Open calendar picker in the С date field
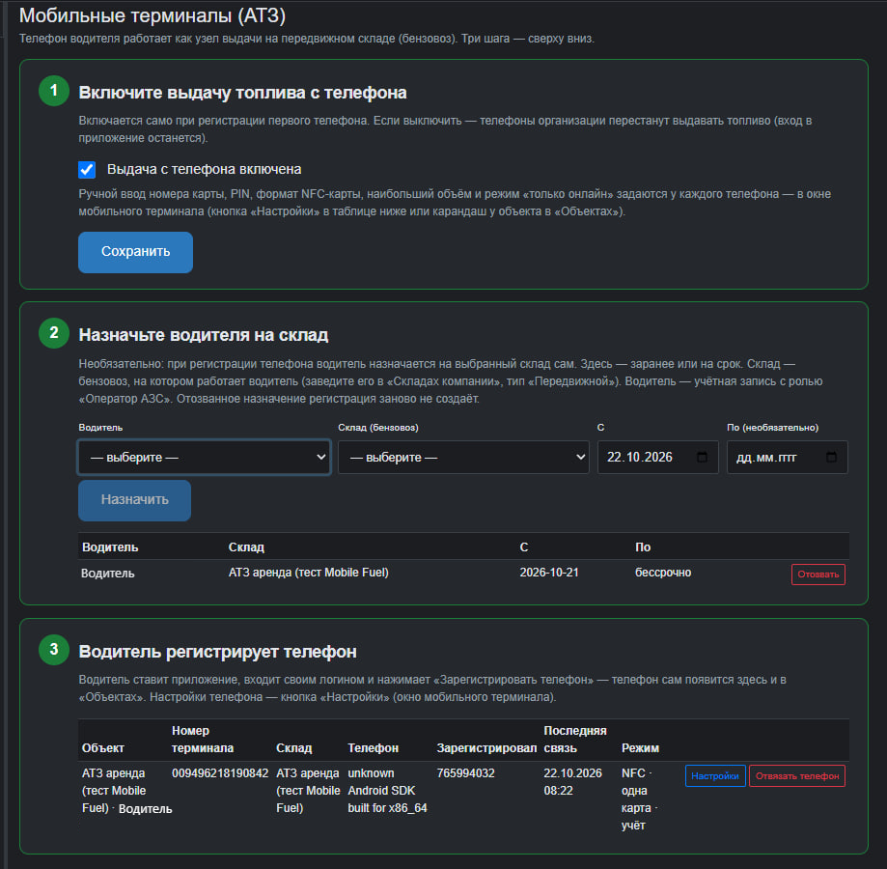Image resolution: width=887 pixels, height=869 pixels. tap(702, 457)
